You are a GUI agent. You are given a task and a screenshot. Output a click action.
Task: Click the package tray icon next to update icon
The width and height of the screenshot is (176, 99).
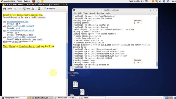156,1
